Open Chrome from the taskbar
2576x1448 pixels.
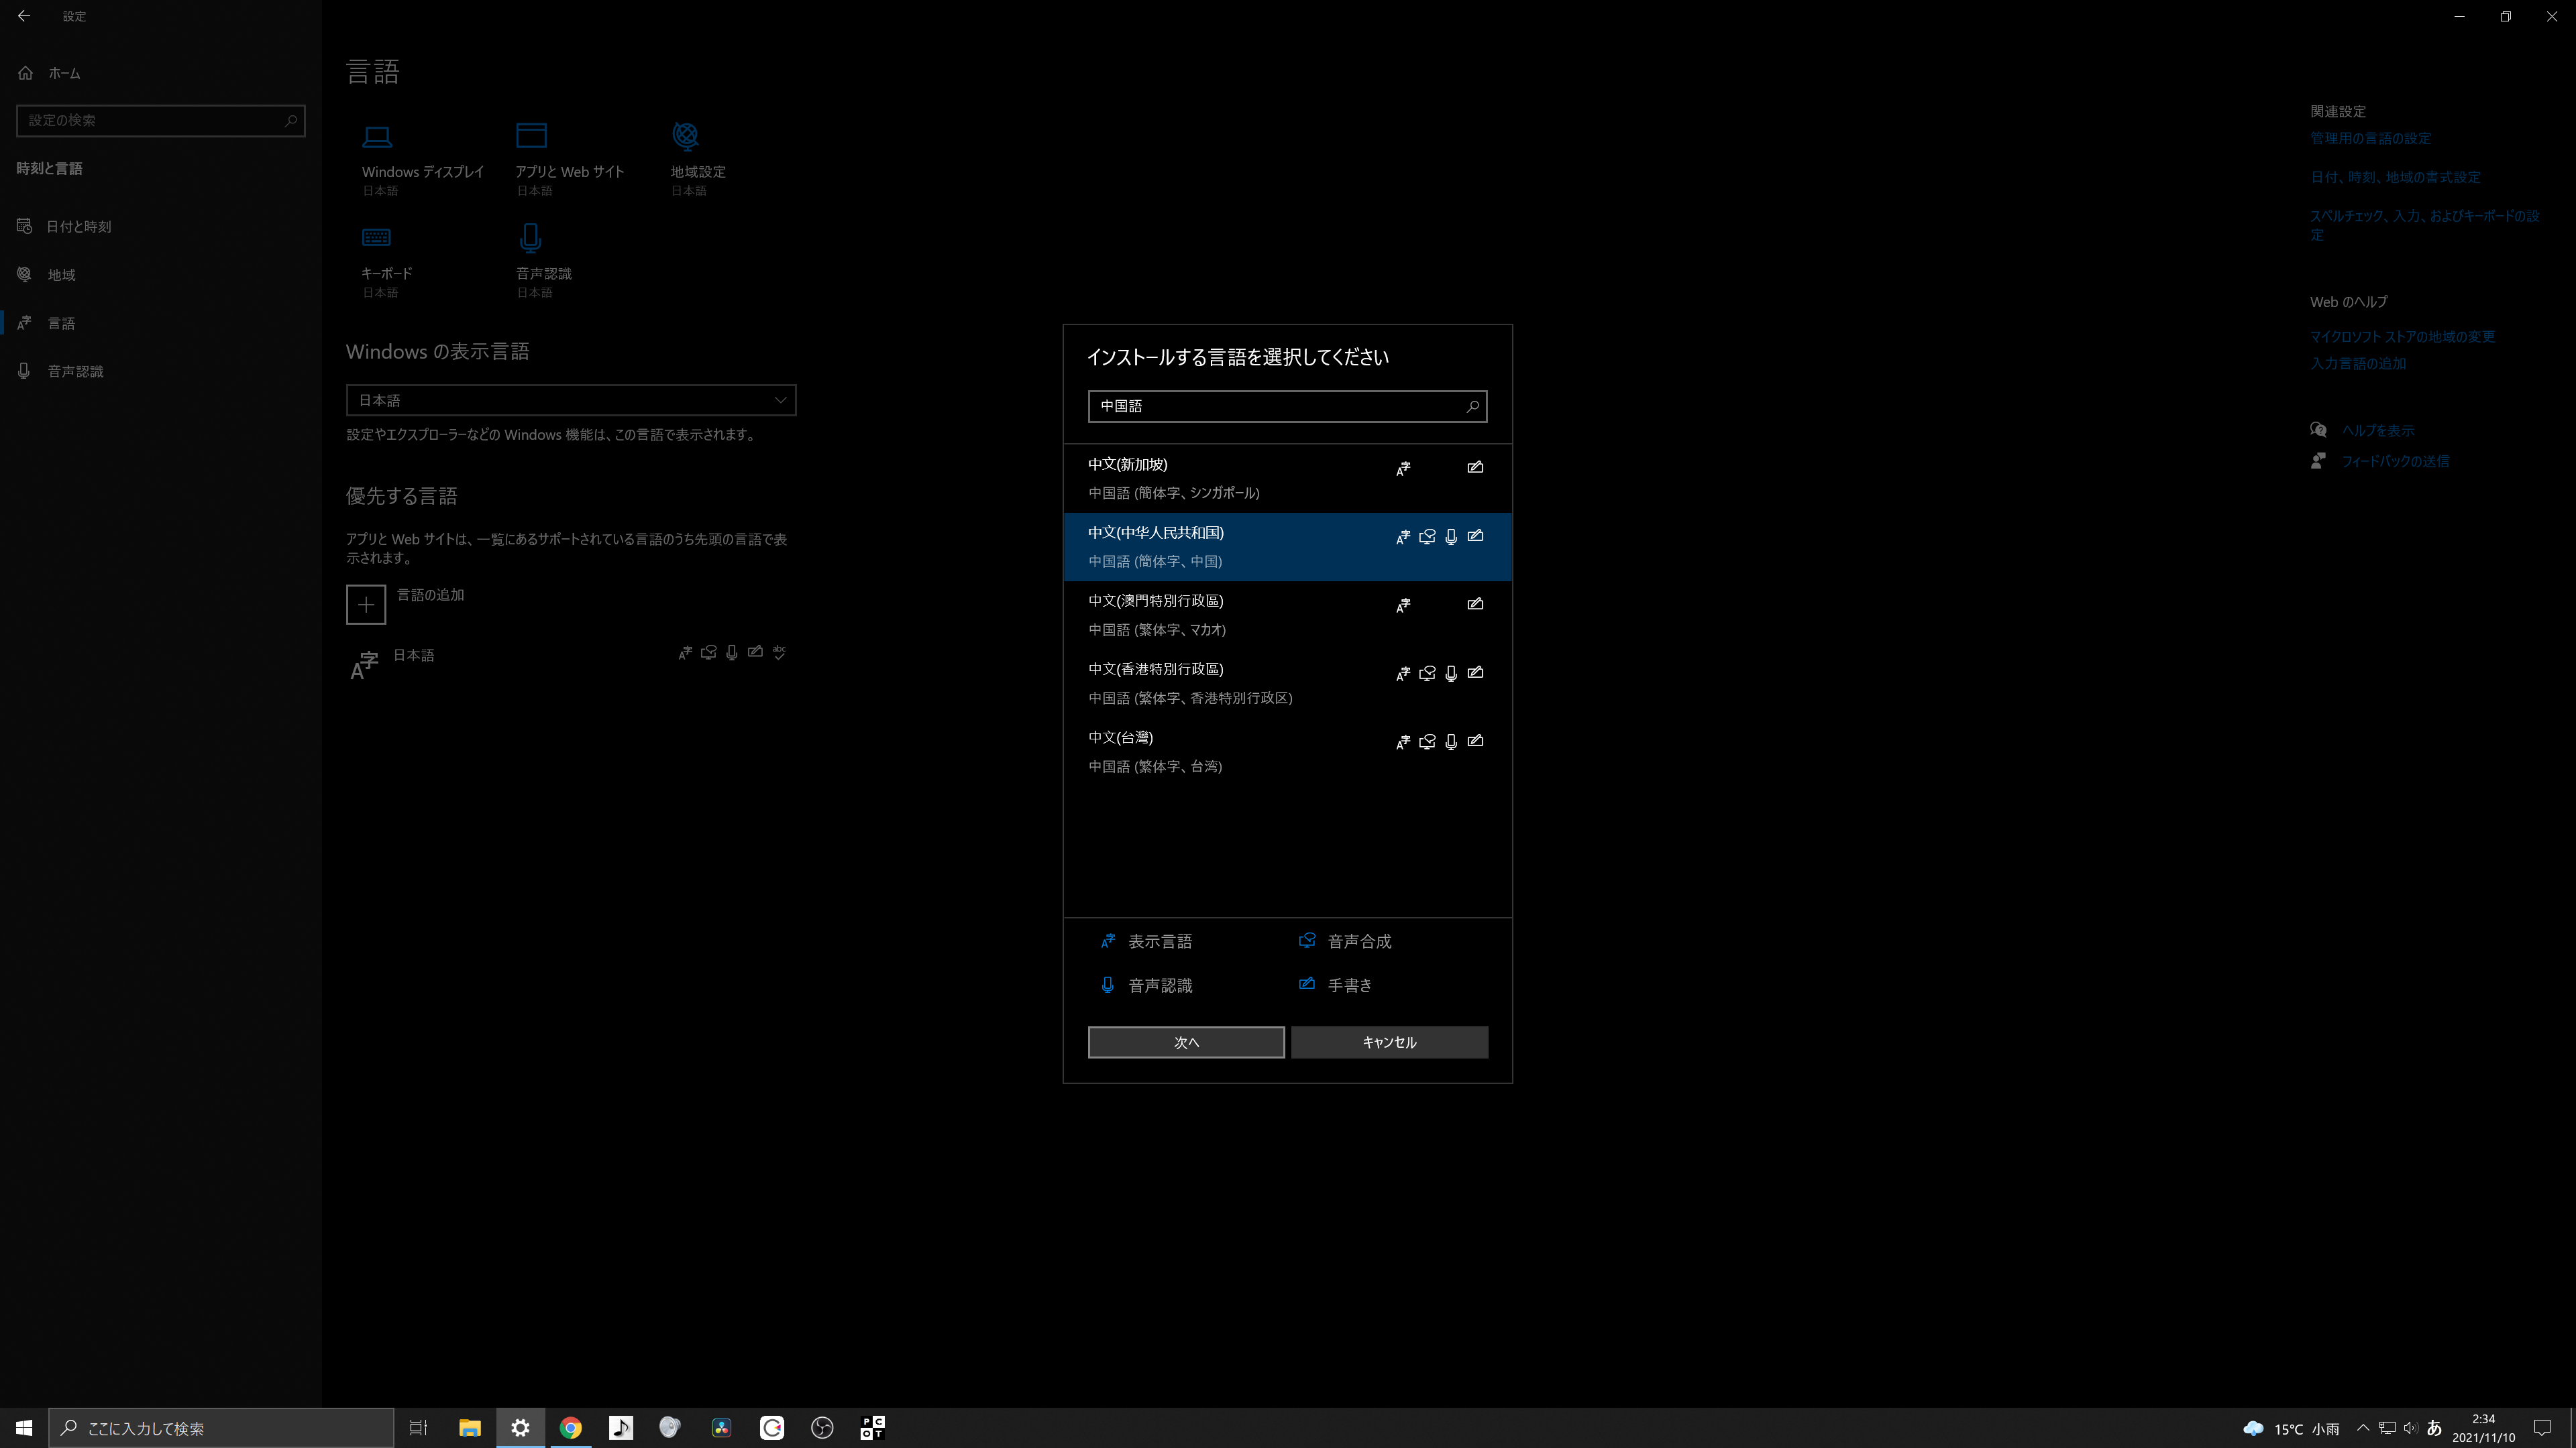tap(571, 1428)
